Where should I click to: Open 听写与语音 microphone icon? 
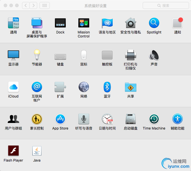click(x=84, y=119)
